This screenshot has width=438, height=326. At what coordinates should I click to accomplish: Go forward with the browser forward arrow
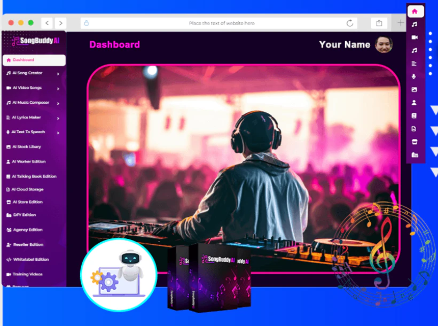(60, 23)
